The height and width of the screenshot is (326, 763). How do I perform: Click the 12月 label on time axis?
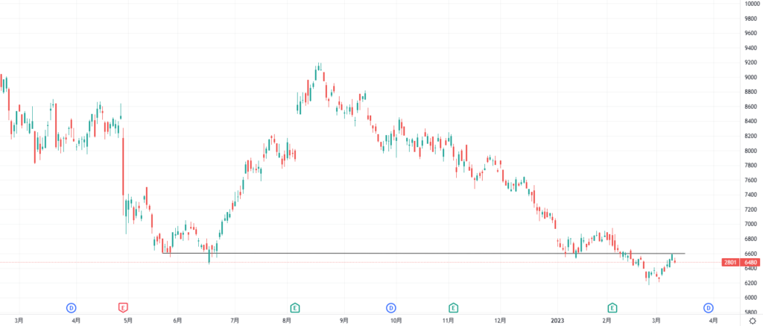tap(500, 320)
